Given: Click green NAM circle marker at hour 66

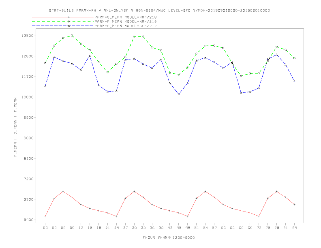Looking at the screenshot, I should click(241, 76).
